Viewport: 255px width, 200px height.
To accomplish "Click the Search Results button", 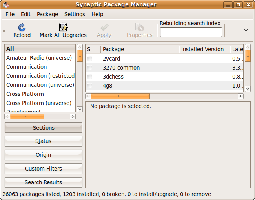I will pos(44,182).
